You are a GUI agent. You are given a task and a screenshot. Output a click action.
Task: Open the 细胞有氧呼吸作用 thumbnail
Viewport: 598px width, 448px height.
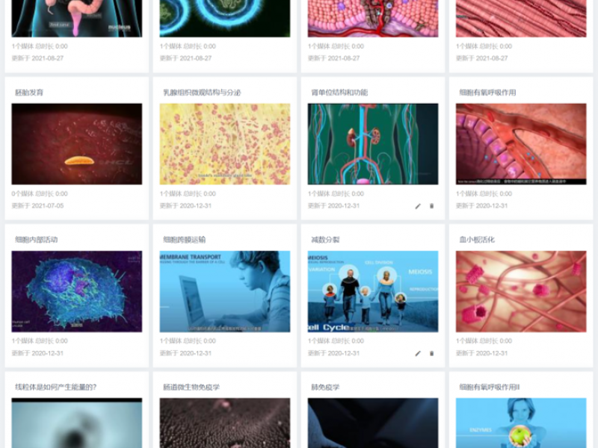point(521,144)
